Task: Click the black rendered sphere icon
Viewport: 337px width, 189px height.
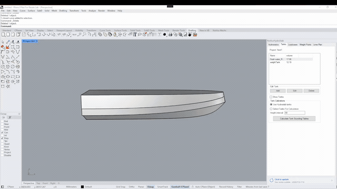Action: 165,35
